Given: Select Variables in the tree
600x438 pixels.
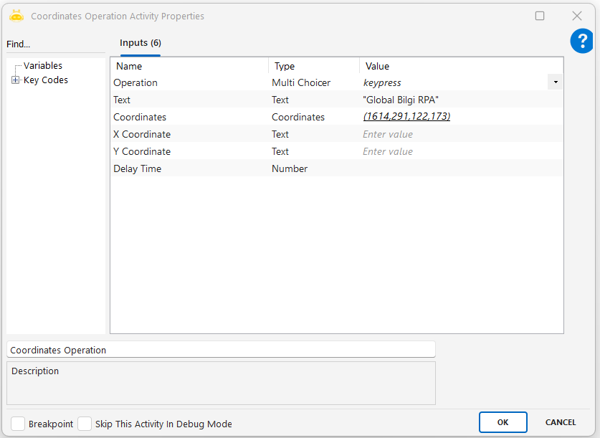Looking at the screenshot, I should tap(43, 66).
